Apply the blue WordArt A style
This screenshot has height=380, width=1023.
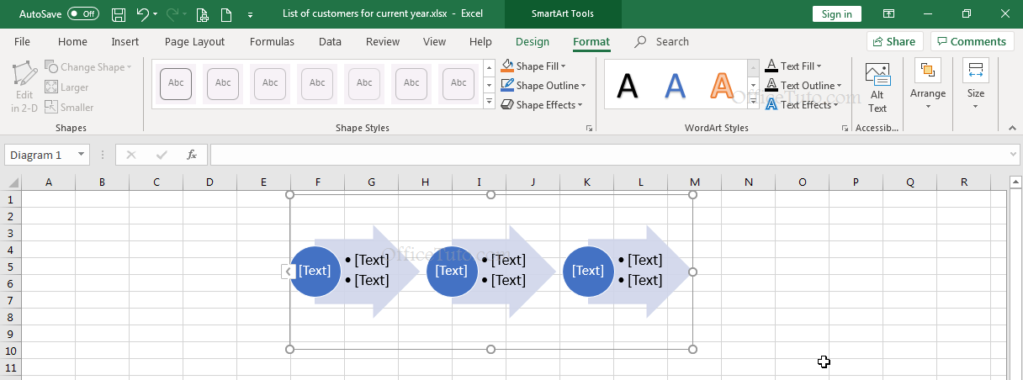tap(675, 85)
